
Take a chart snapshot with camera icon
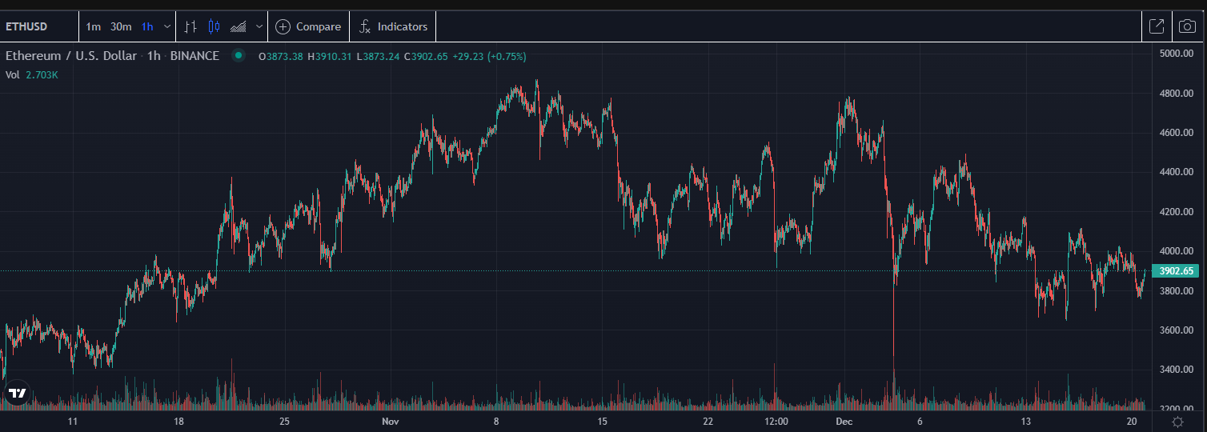tap(1187, 26)
